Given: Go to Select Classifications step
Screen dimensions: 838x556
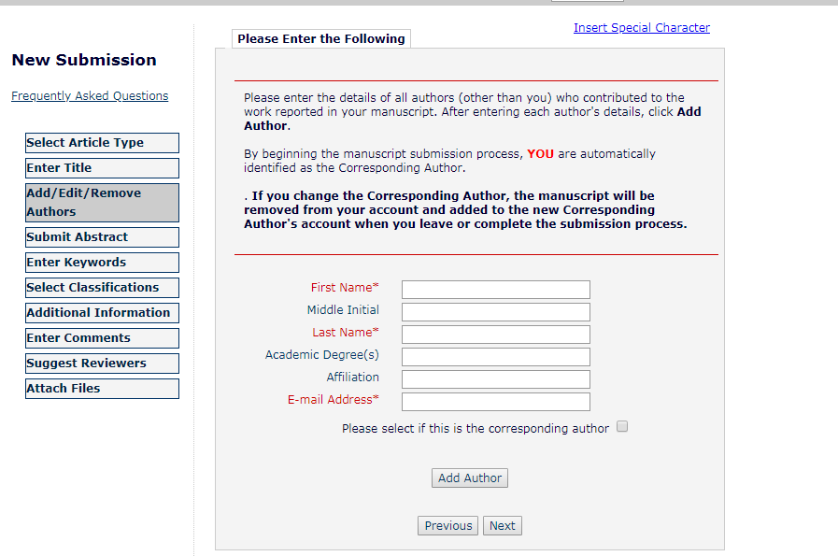Looking at the screenshot, I should (x=102, y=288).
